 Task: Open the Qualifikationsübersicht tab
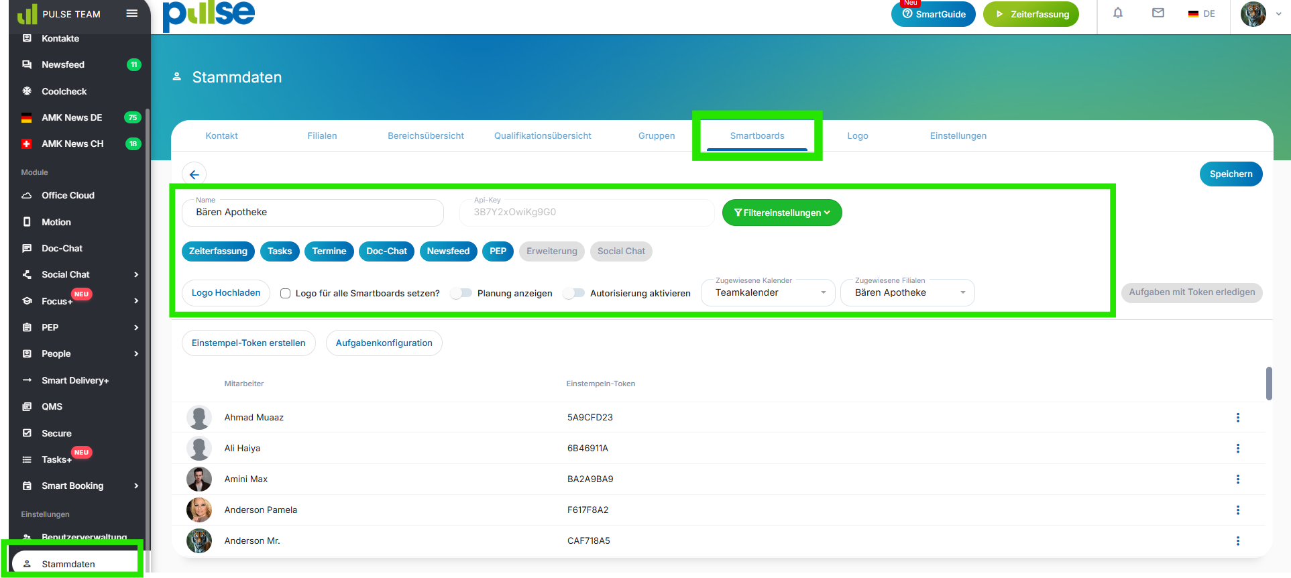click(543, 135)
